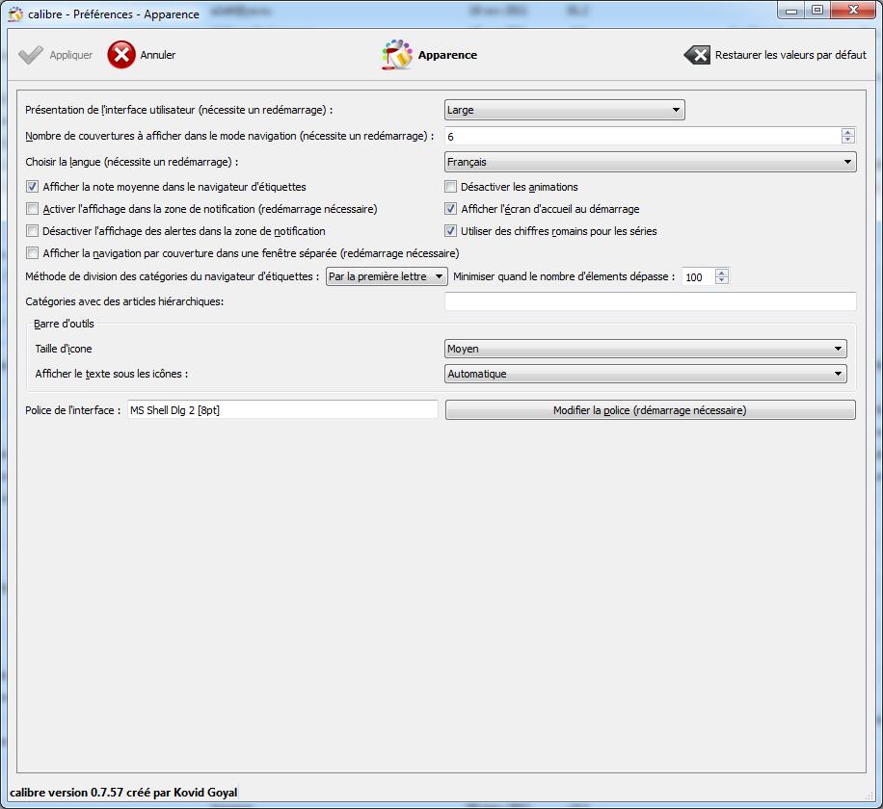Enable "Activer l'affichage dans la zone de notification"
Screen dimensions: 883x809
tap(33, 209)
